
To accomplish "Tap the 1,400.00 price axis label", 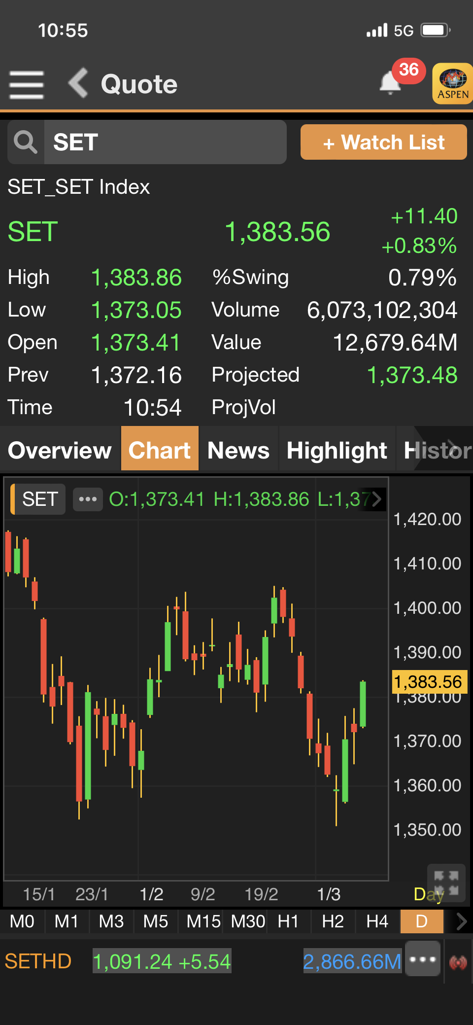I will [x=427, y=608].
